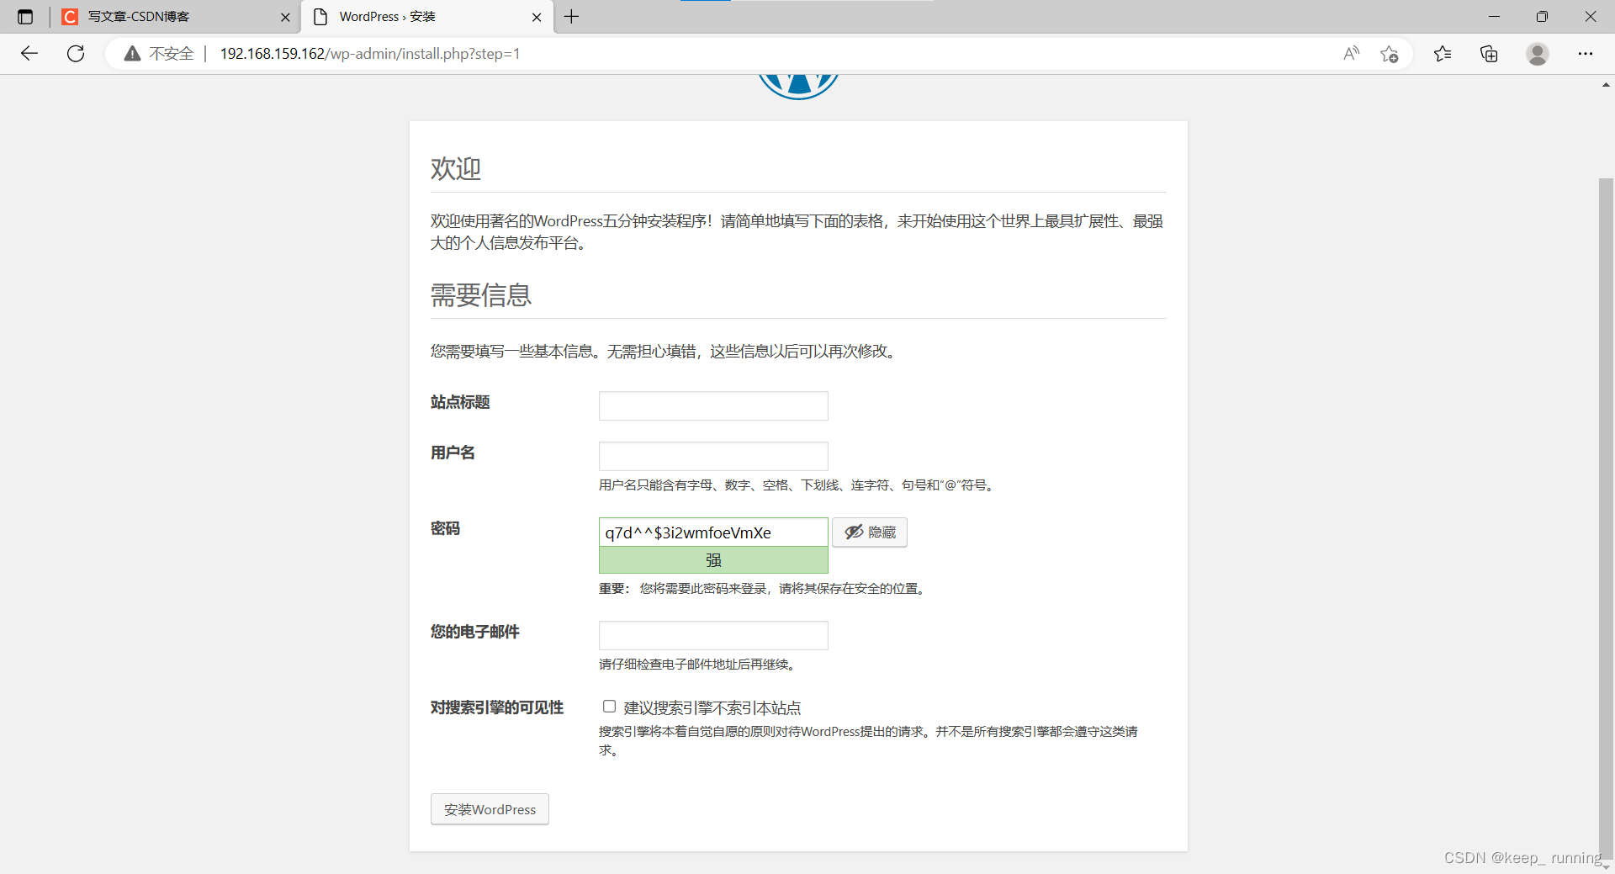Open a new browser tab

point(572,16)
